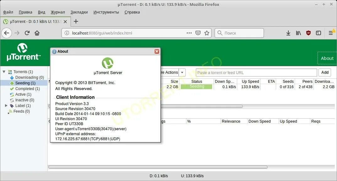Click U: 133.9 kB/s status bar entry

coord(192,176)
